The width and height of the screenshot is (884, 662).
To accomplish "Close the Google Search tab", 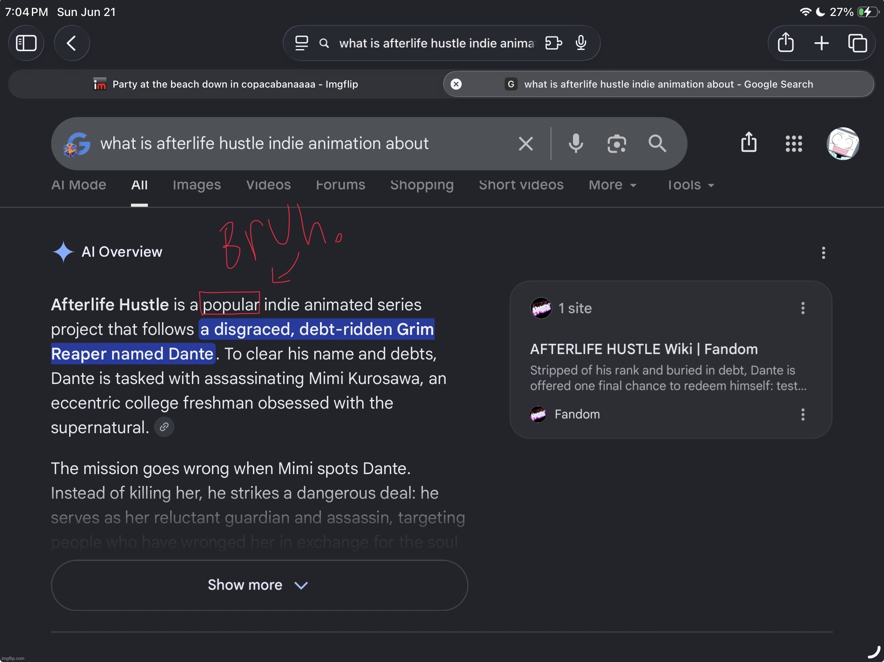I will [456, 84].
